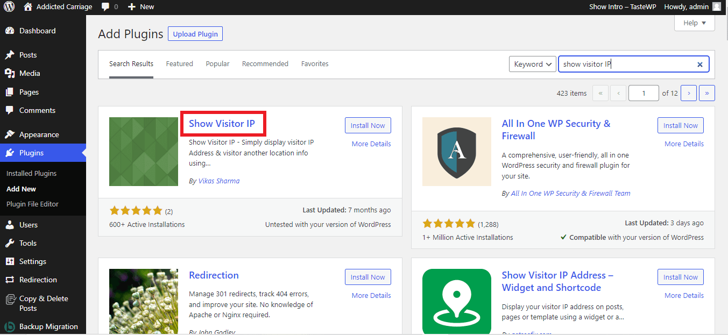Click the plus New icon in admin bar
Image resolution: width=728 pixels, height=335 pixels.
132,7
